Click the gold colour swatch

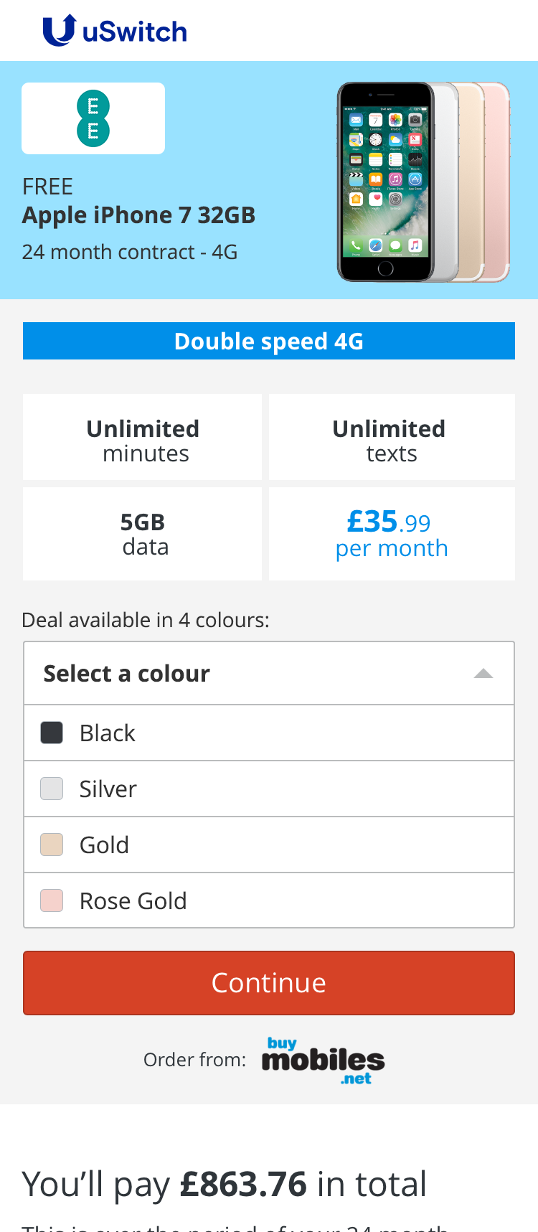tap(52, 845)
